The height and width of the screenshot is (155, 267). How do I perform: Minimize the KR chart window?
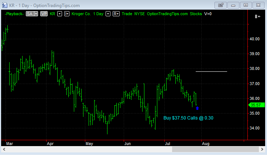point(233,5)
